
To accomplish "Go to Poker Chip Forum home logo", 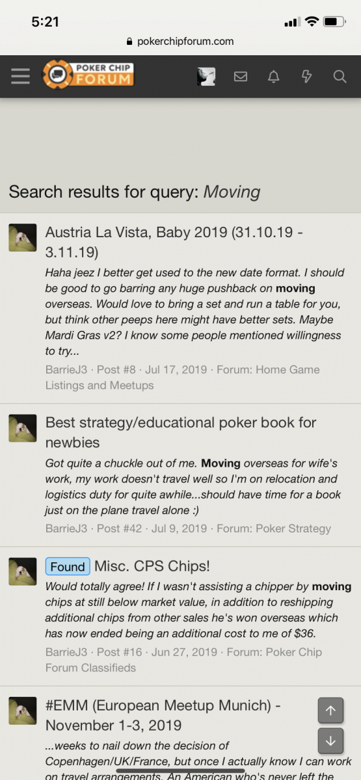I will (x=88, y=75).
